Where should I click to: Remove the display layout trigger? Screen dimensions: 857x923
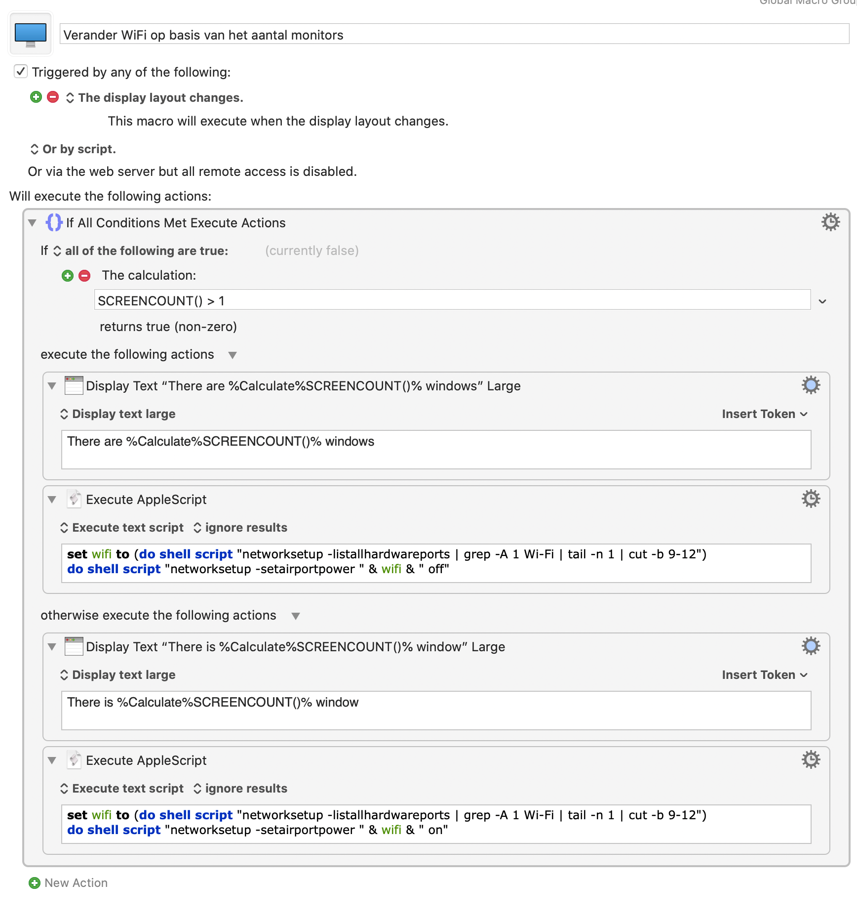click(x=53, y=97)
